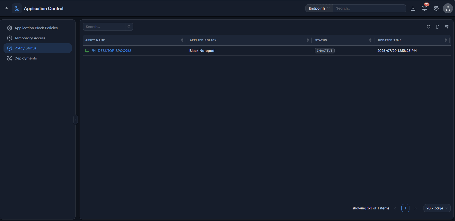Click the INACTIVE status badge
Image resolution: width=455 pixels, height=221 pixels.
[x=325, y=51]
